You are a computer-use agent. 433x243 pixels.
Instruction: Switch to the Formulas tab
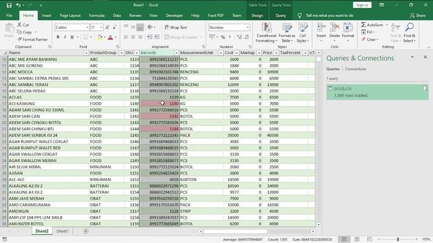[97, 16]
